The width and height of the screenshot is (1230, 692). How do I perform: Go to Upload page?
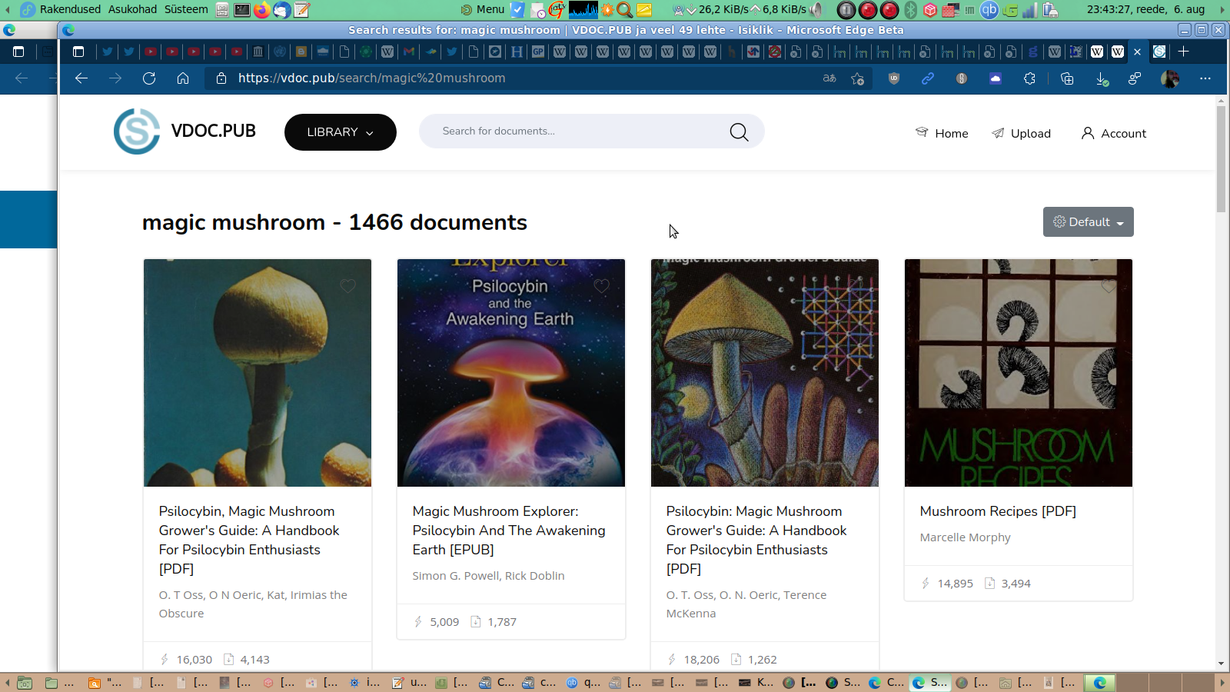click(1021, 133)
